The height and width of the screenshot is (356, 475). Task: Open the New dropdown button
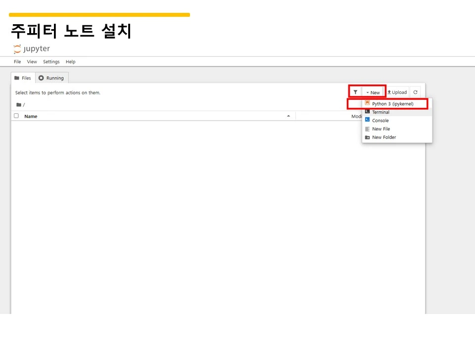(x=373, y=92)
